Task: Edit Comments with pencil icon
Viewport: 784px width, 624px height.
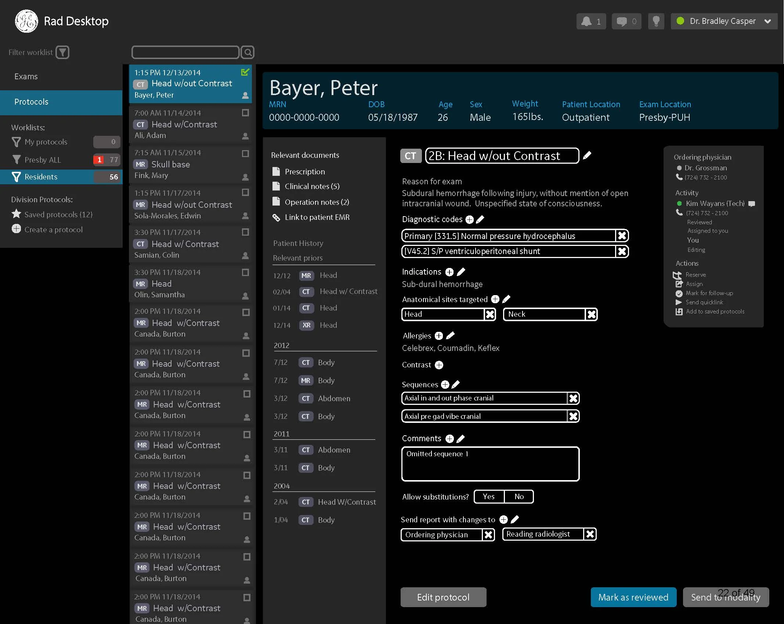Action: [461, 439]
